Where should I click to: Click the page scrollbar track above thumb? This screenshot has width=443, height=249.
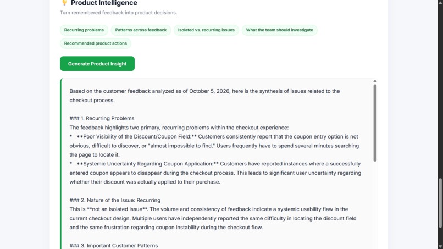pyautogui.click(x=440, y=91)
